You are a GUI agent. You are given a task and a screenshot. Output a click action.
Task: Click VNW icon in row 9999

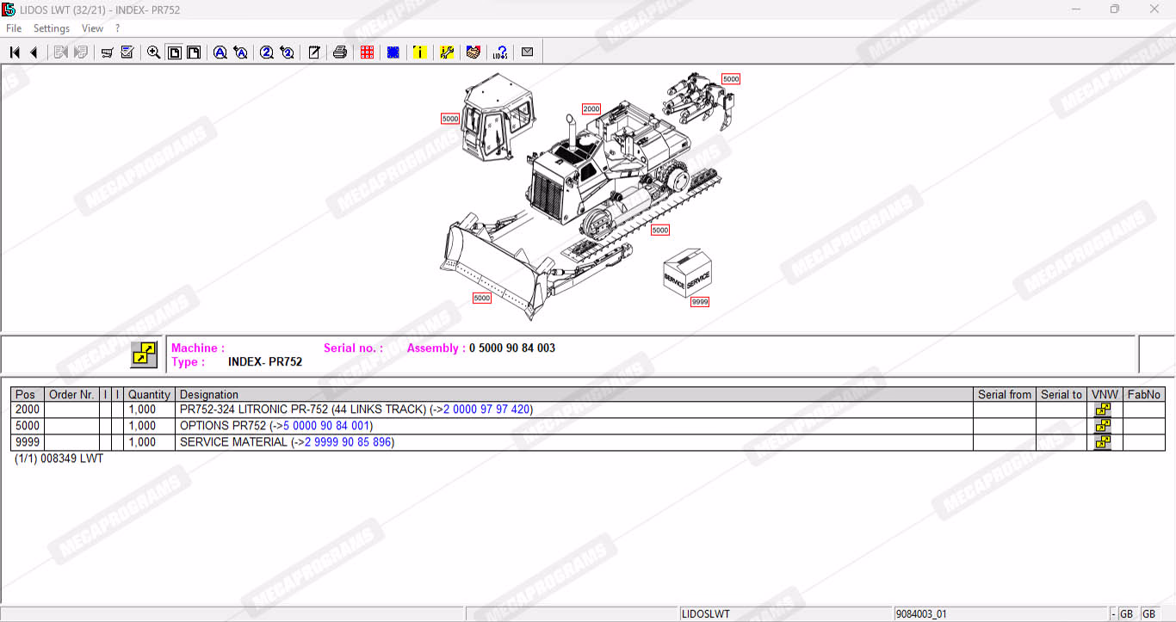coord(1103,442)
